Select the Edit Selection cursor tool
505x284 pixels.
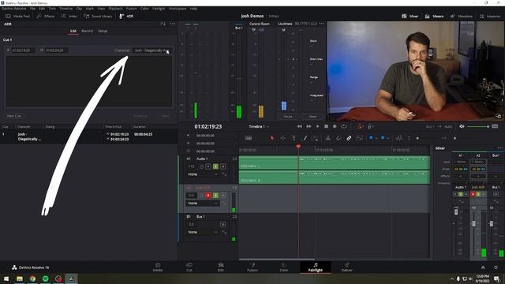coord(294,138)
